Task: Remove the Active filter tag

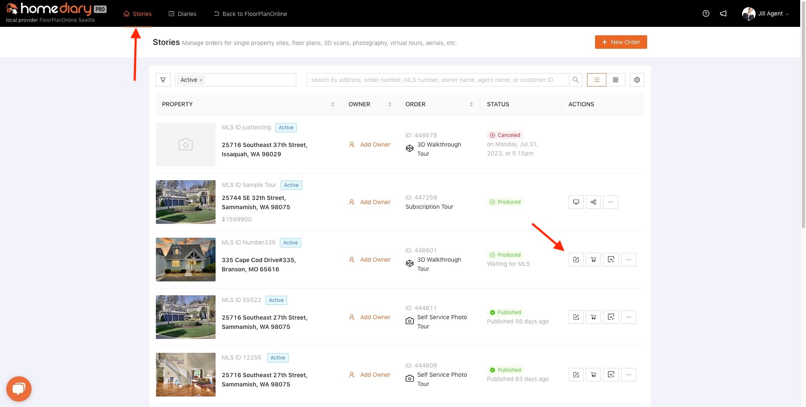Action: click(x=201, y=80)
